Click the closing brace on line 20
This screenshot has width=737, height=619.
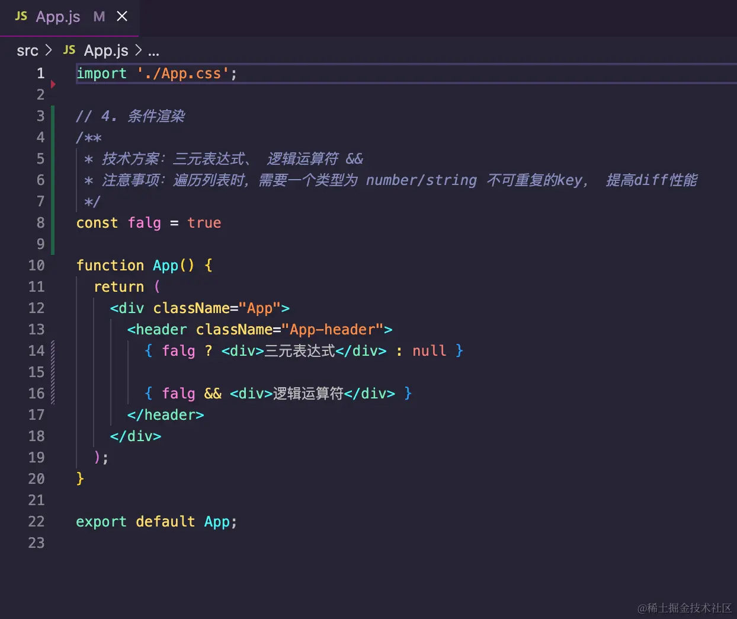pos(80,478)
